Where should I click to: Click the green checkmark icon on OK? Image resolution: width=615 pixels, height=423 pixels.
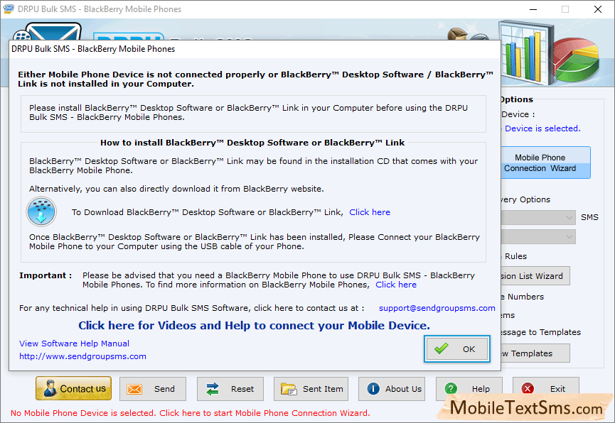[442, 348]
